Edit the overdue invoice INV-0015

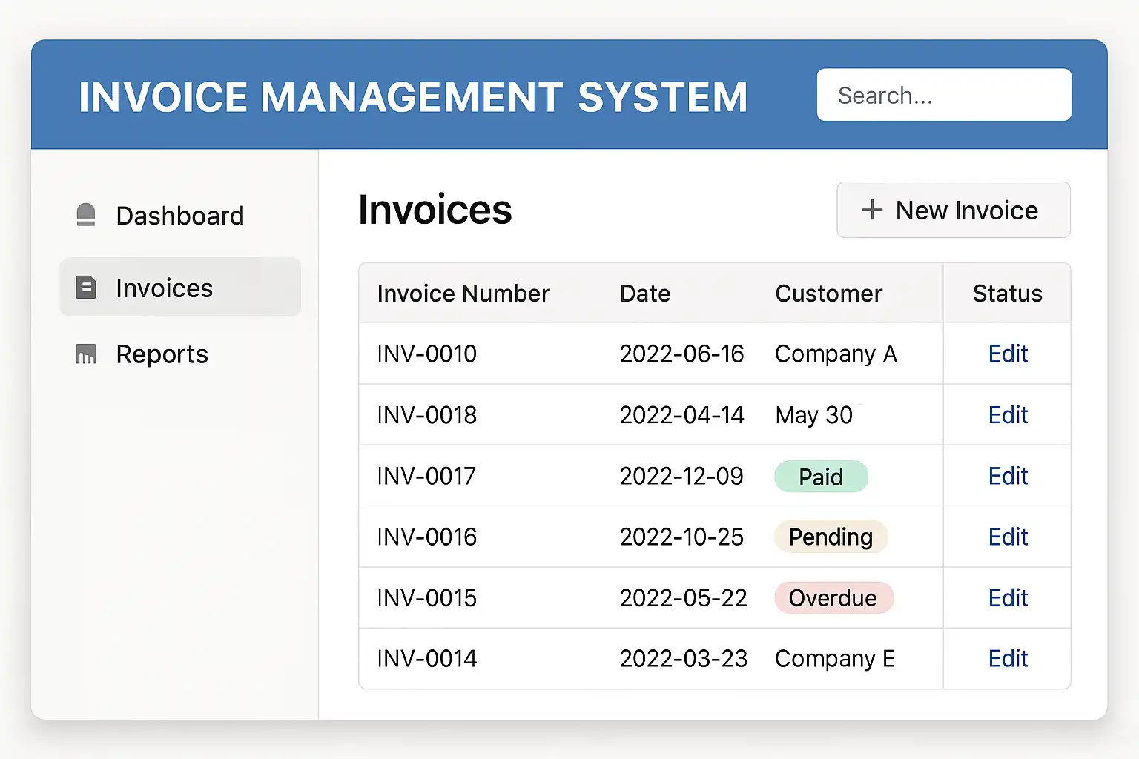click(1007, 598)
